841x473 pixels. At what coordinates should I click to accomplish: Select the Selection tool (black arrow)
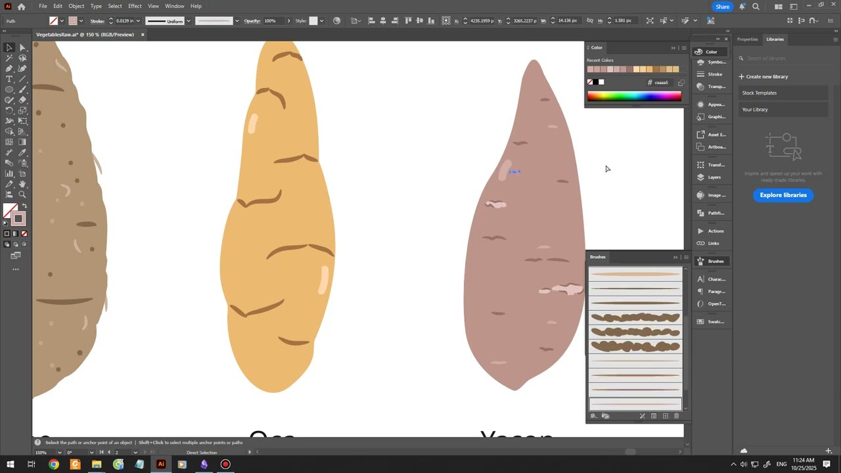pyautogui.click(x=9, y=47)
